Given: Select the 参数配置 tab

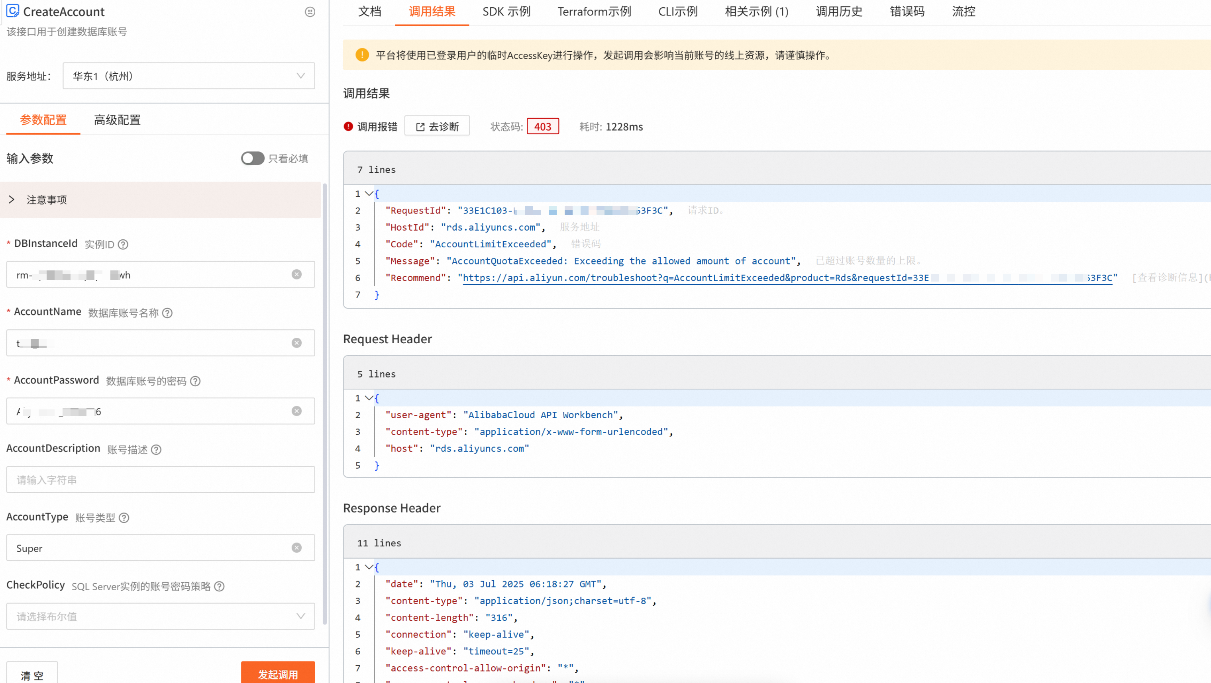Looking at the screenshot, I should 43,120.
